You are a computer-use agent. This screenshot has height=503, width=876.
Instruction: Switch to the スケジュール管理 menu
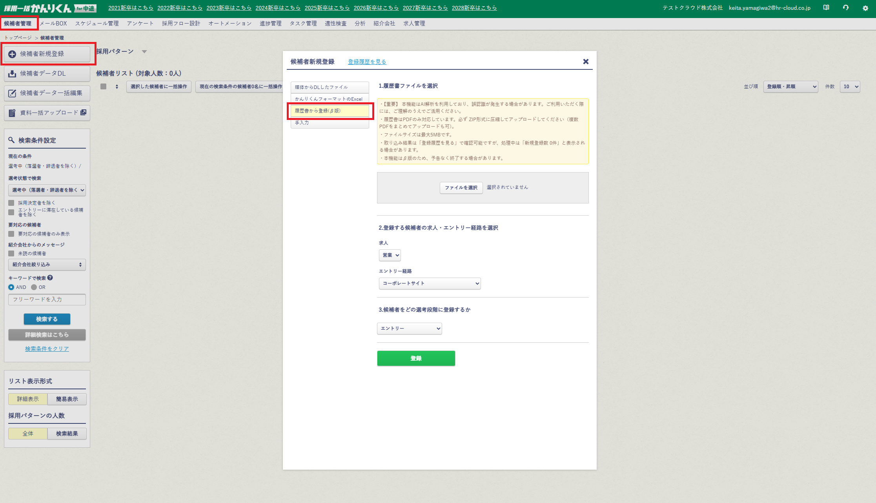coord(98,23)
